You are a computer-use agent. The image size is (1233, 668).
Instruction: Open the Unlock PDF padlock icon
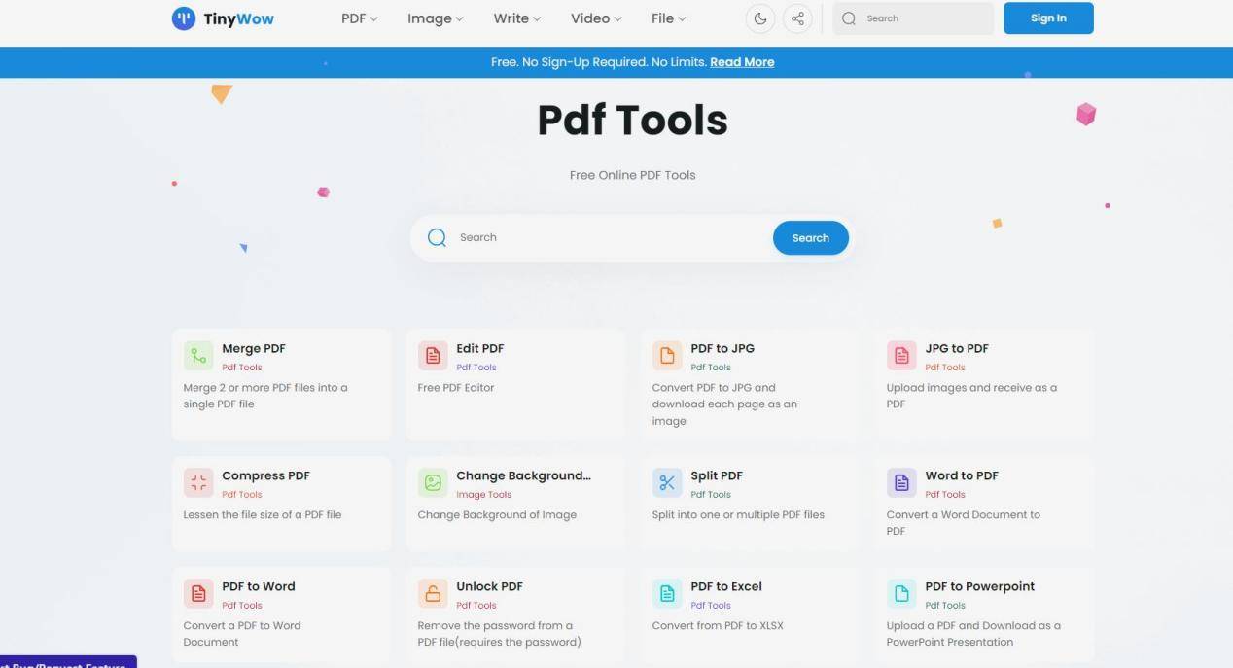click(433, 594)
